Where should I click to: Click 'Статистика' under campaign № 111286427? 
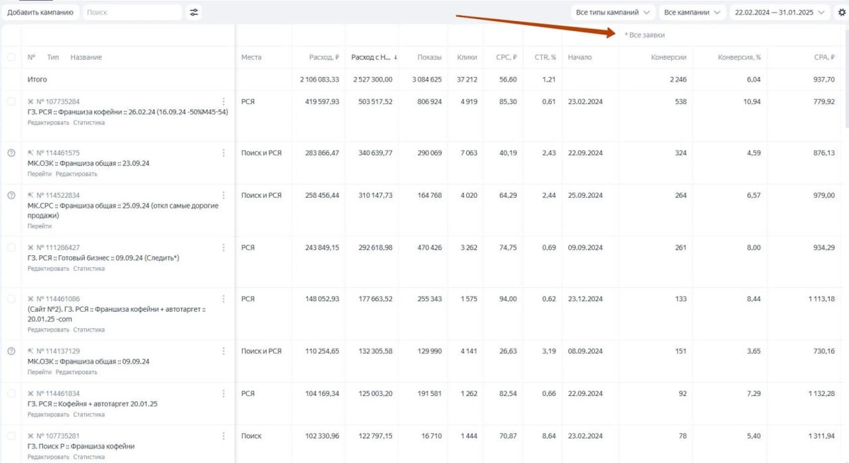[x=88, y=269]
